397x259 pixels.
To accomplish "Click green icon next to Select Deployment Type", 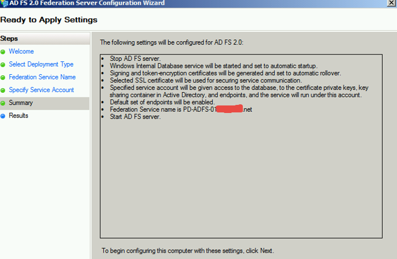I will tap(3, 64).
